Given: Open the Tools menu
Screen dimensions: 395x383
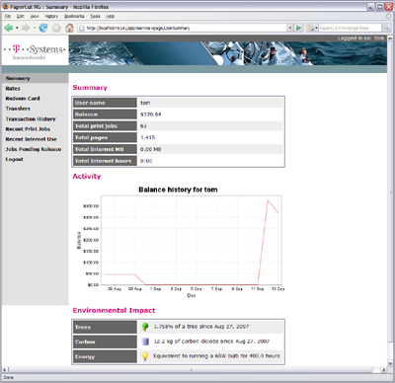Looking at the screenshot, I should 95,16.
